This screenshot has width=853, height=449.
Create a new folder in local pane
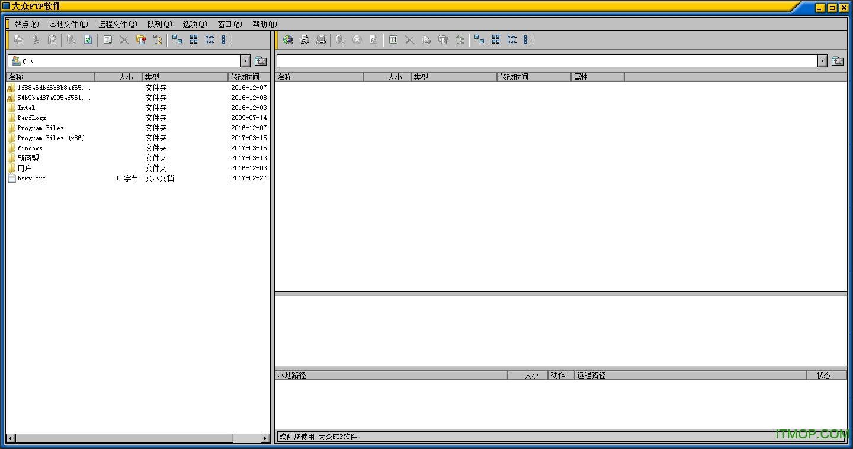pyautogui.click(x=141, y=40)
